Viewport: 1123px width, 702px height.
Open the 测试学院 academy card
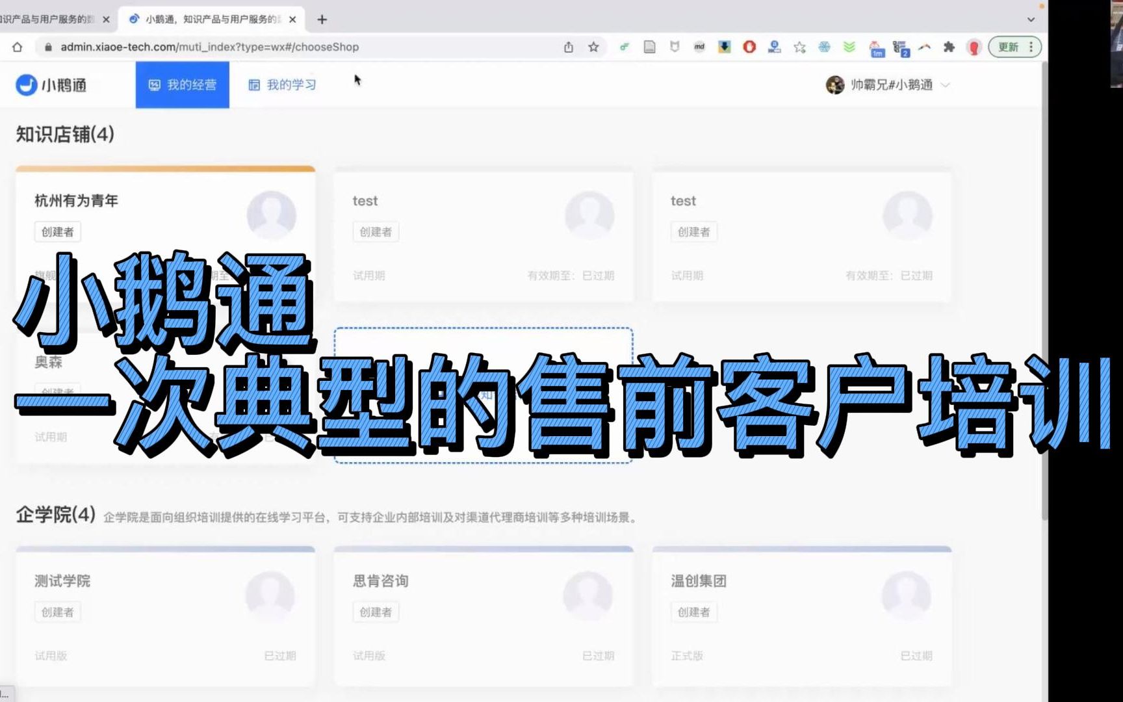(x=165, y=616)
